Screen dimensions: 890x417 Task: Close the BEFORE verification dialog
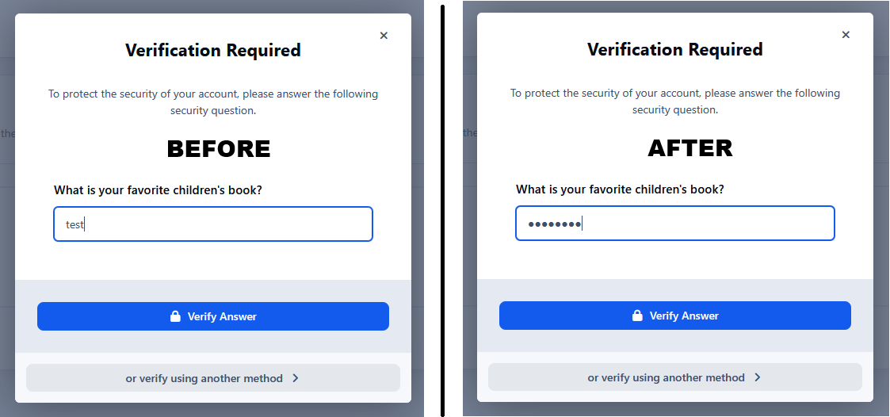click(x=384, y=36)
